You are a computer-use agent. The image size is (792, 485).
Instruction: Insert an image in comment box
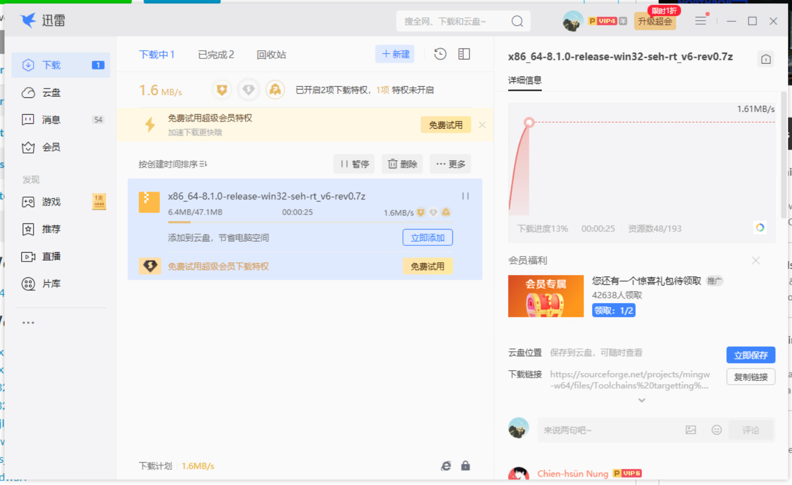[691, 430]
